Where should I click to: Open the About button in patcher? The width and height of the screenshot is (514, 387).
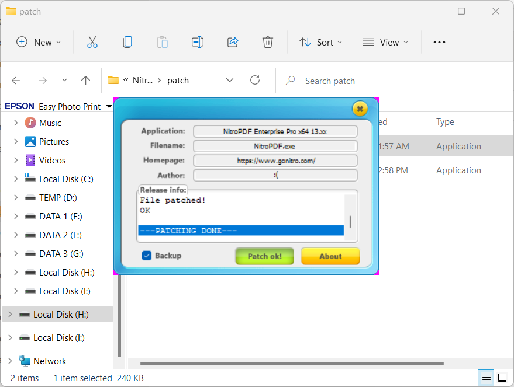click(330, 256)
